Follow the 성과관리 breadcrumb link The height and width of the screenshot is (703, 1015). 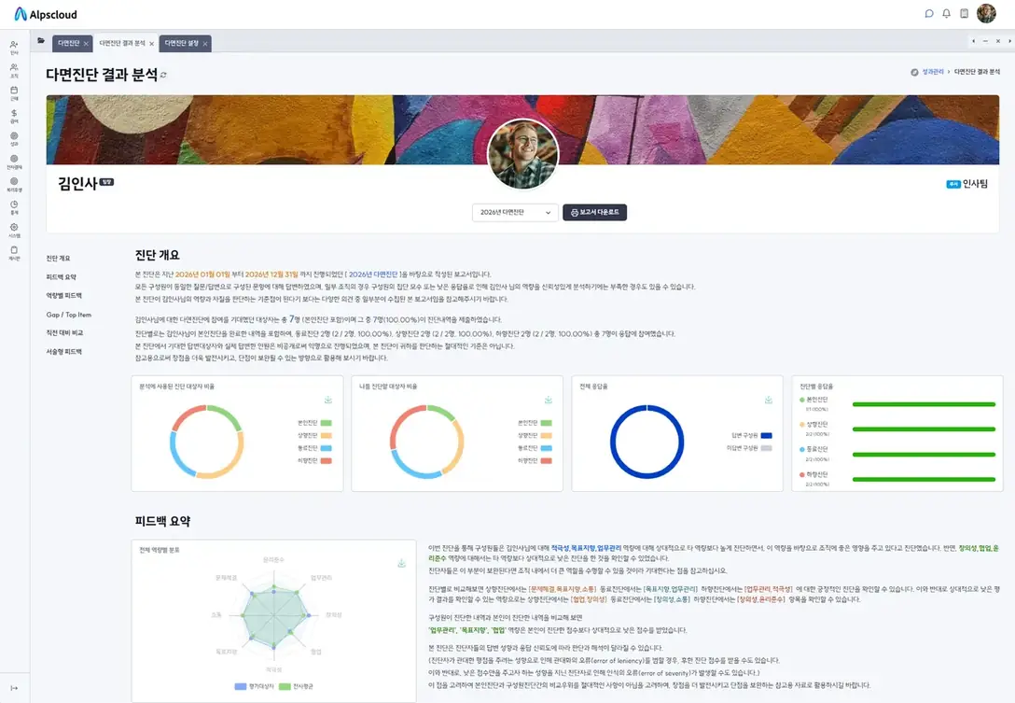click(933, 72)
